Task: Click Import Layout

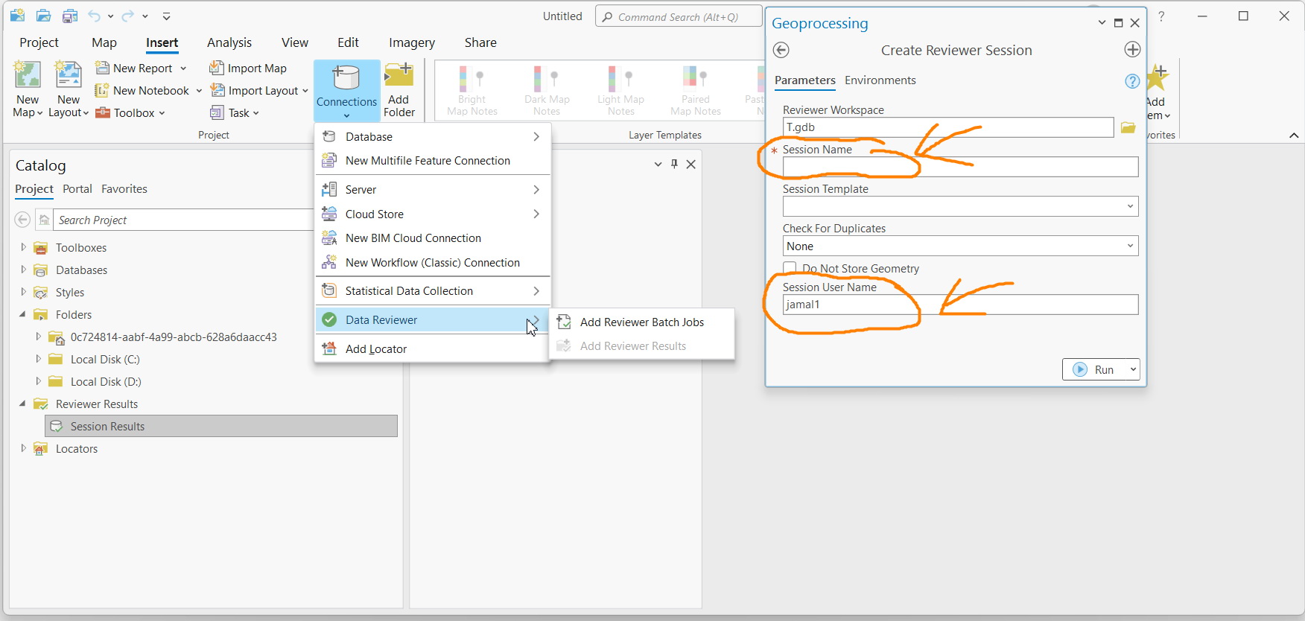Action: click(x=258, y=90)
